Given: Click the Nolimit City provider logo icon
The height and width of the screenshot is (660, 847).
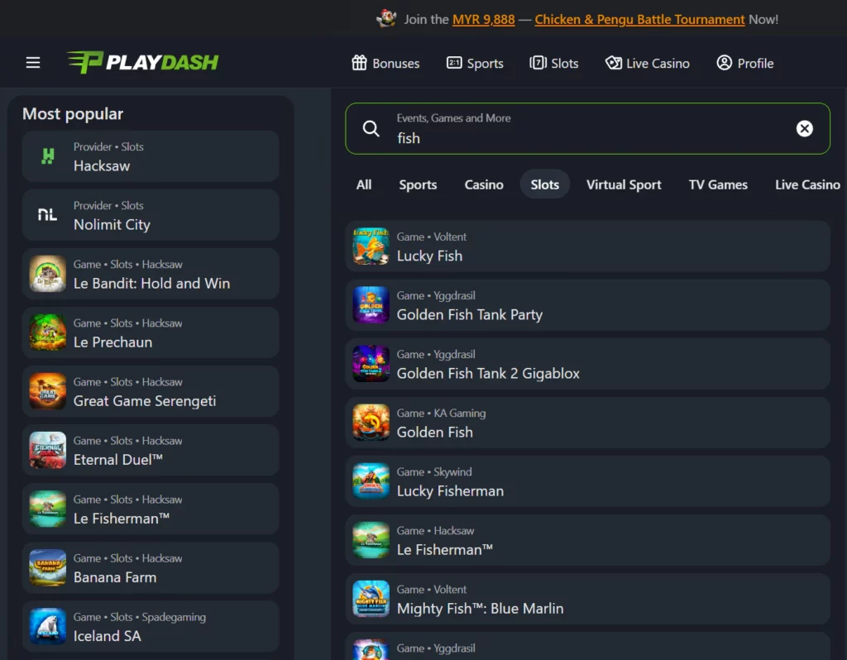Looking at the screenshot, I should click(47, 215).
